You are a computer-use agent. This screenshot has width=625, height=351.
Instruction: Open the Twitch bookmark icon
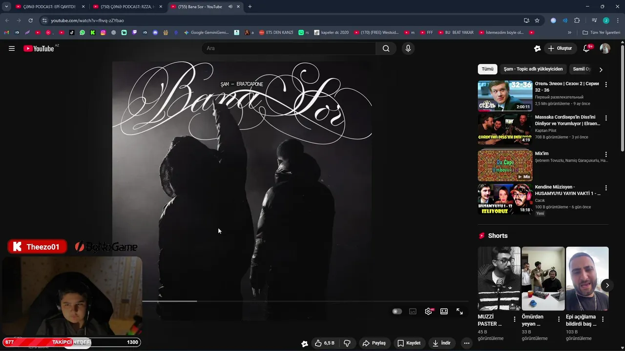[135, 33]
